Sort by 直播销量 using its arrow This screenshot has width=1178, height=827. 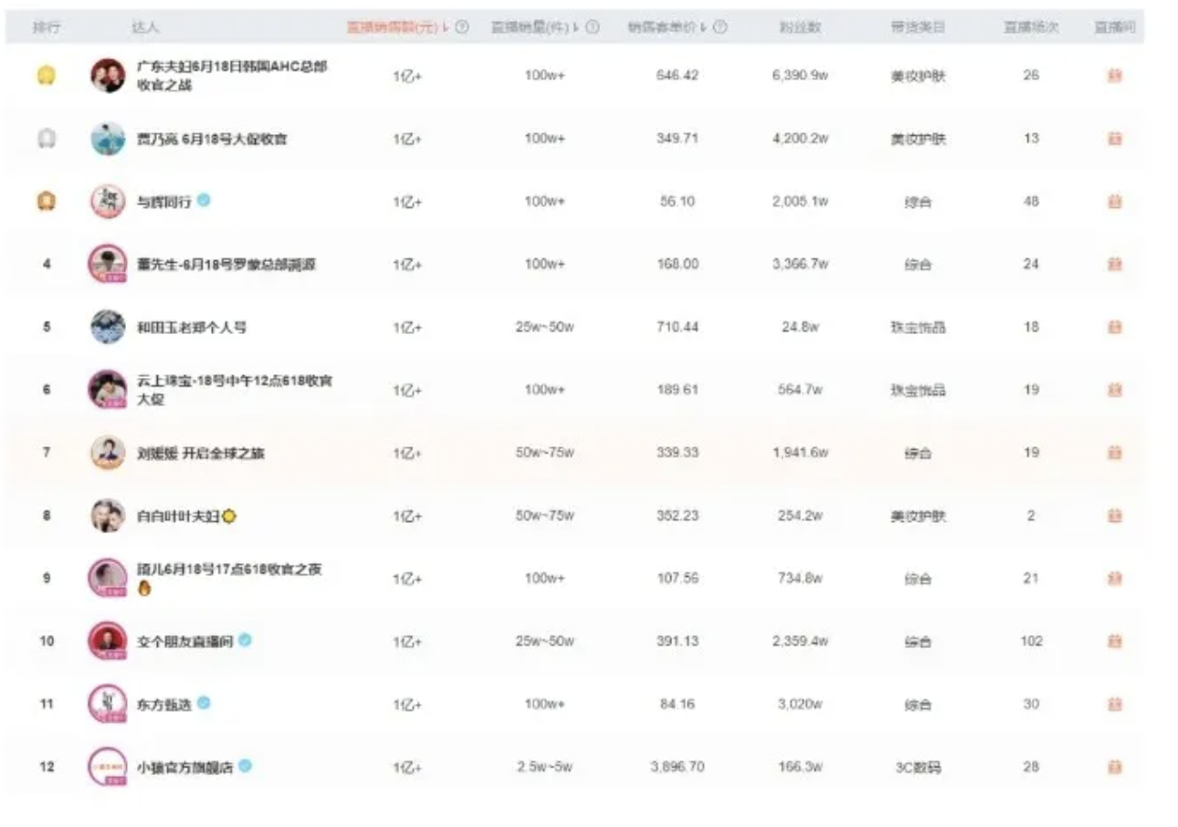(577, 27)
